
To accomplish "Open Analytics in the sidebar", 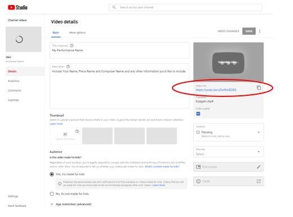I will click(14, 81).
